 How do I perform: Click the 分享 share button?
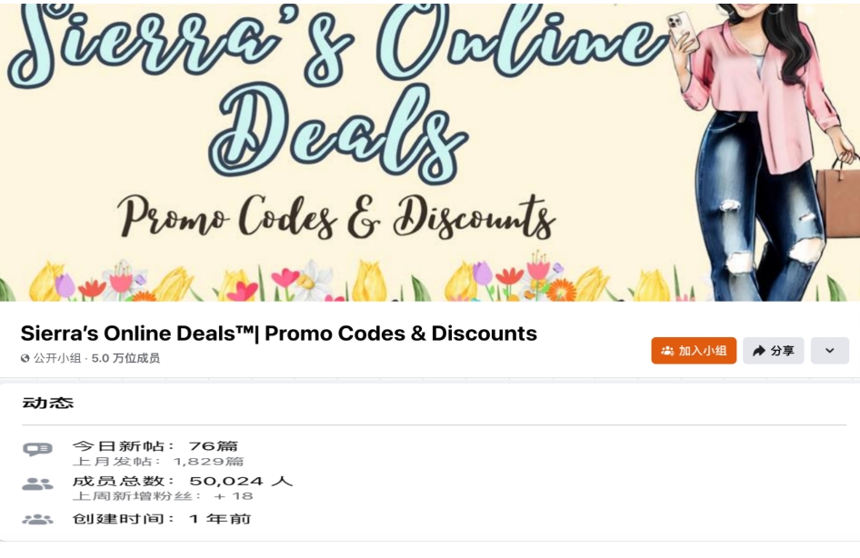(774, 351)
